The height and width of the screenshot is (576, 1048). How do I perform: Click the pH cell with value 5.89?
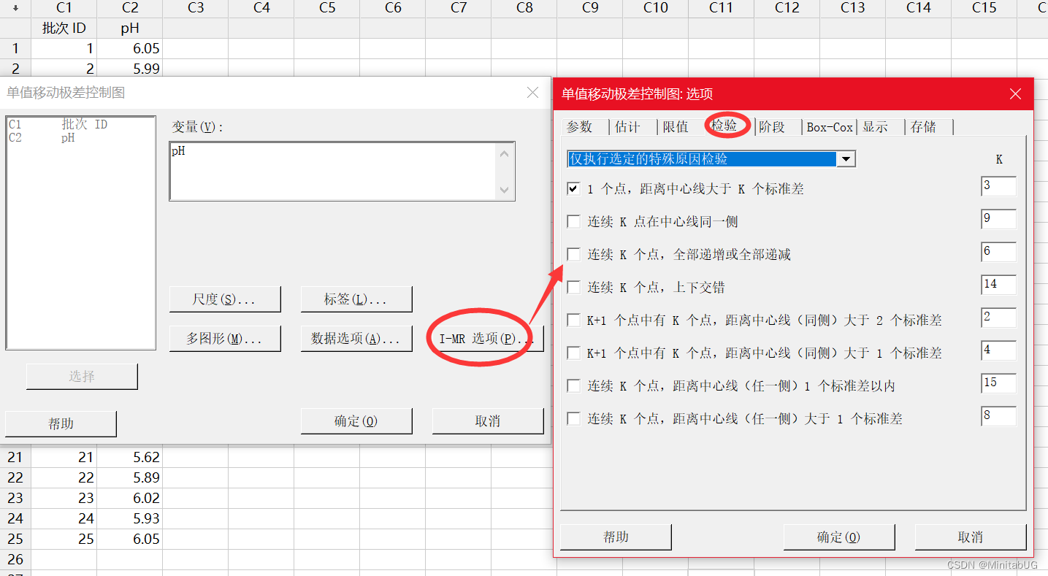click(130, 478)
